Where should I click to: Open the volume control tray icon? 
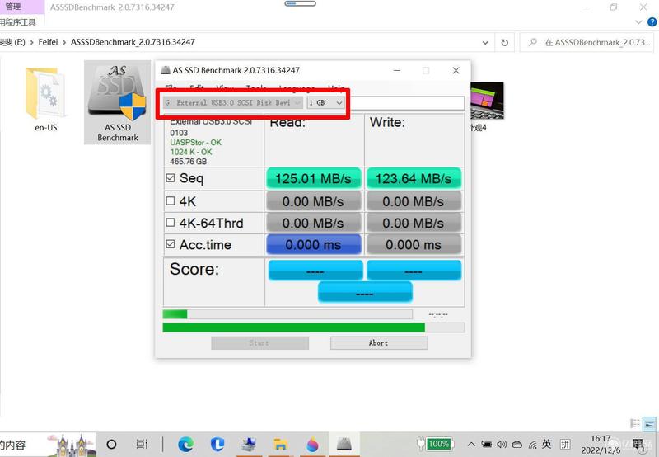coord(502,444)
